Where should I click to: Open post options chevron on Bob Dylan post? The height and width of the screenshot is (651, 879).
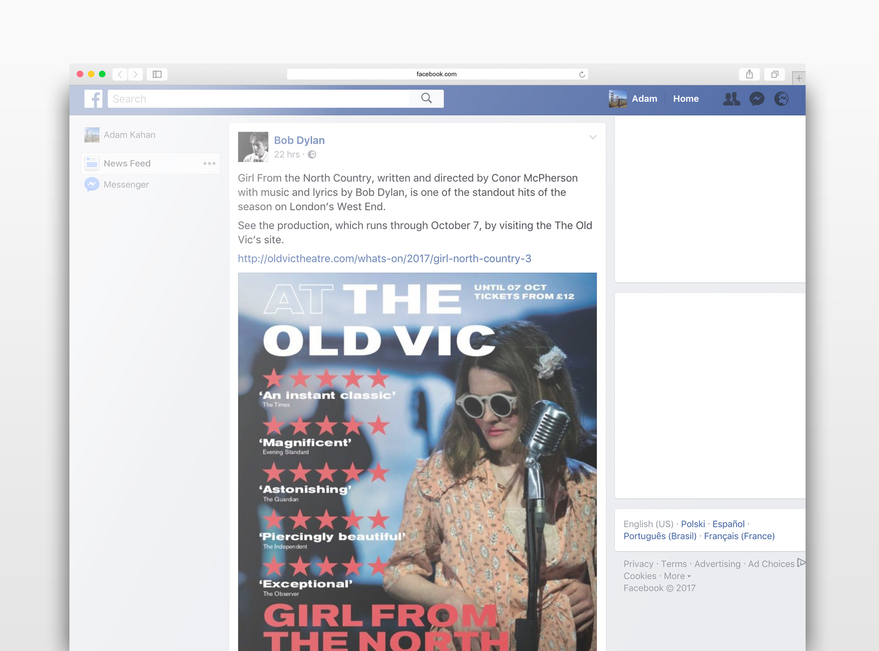(593, 137)
